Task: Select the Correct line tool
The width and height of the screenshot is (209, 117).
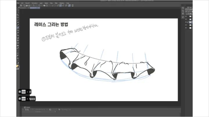Action: (18, 63)
